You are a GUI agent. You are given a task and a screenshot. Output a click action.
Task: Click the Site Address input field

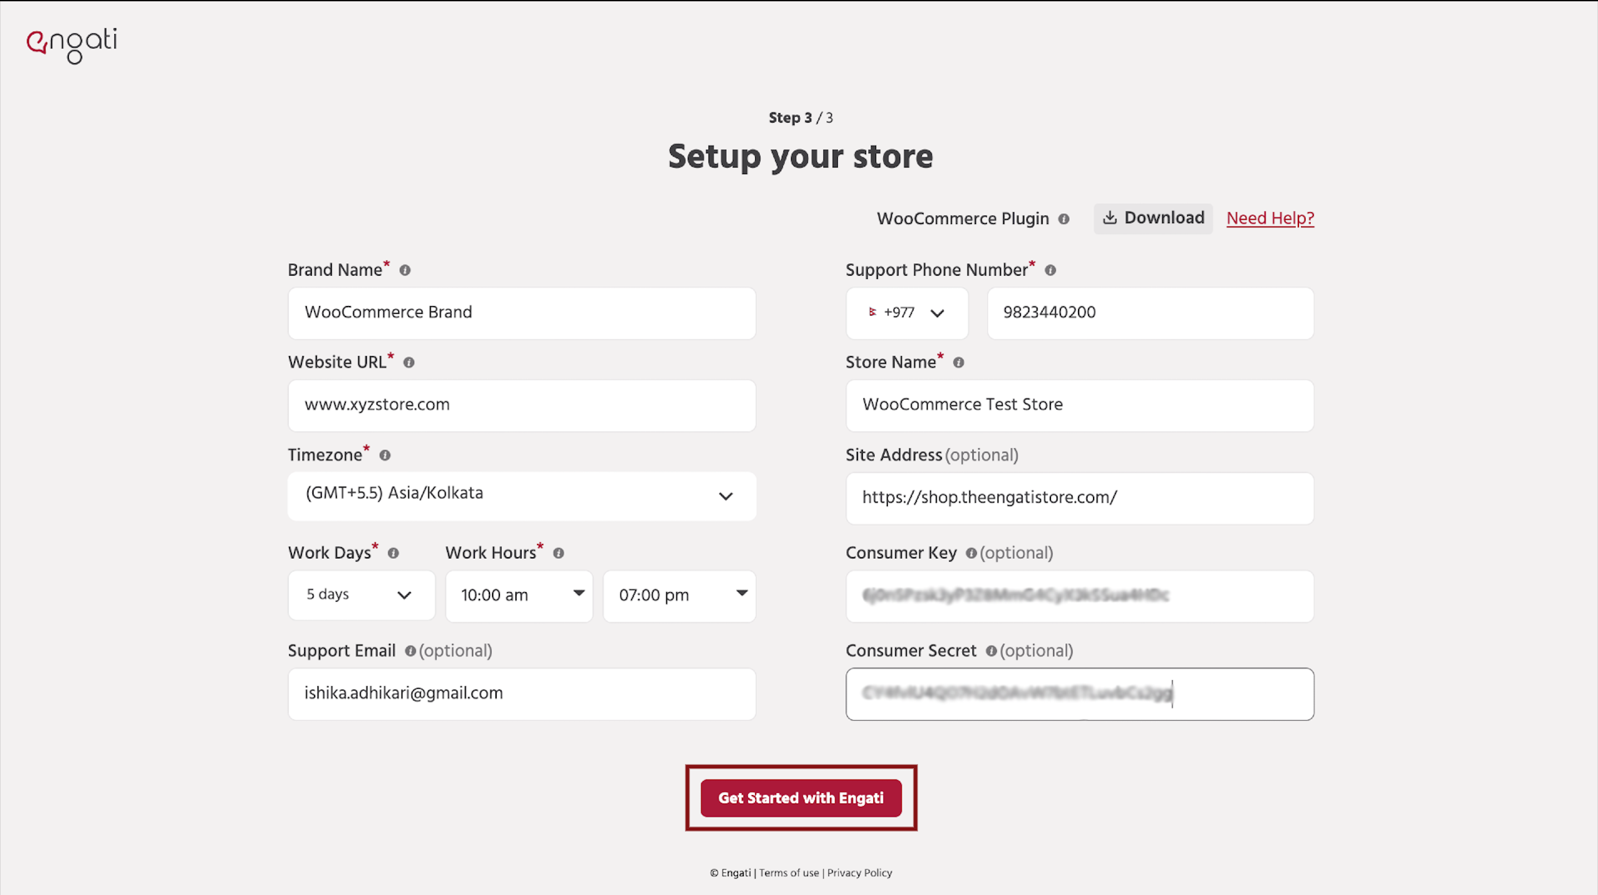coord(1079,498)
